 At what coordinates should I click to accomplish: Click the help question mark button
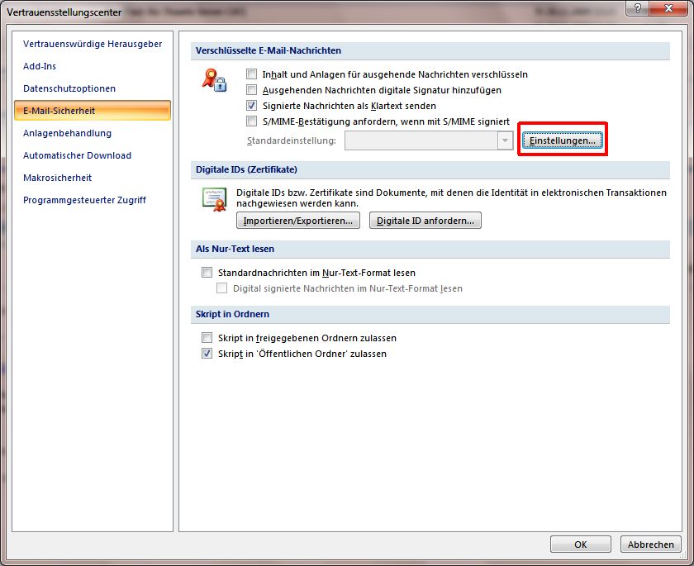(x=635, y=9)
